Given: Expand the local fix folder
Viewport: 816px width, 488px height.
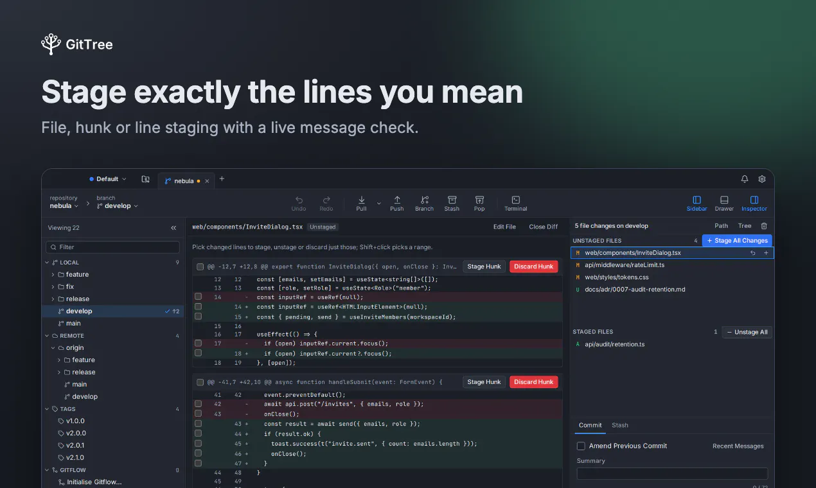Looking at the screenshot, I should [x=53, y=287].
